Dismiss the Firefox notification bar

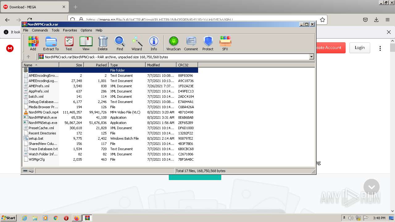point(389,32)
